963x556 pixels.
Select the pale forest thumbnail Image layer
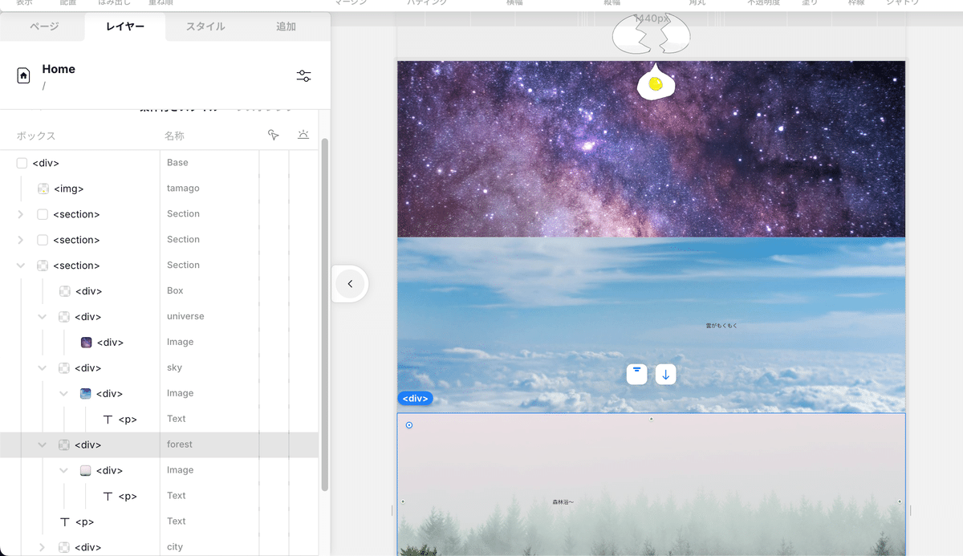point(86,471)
